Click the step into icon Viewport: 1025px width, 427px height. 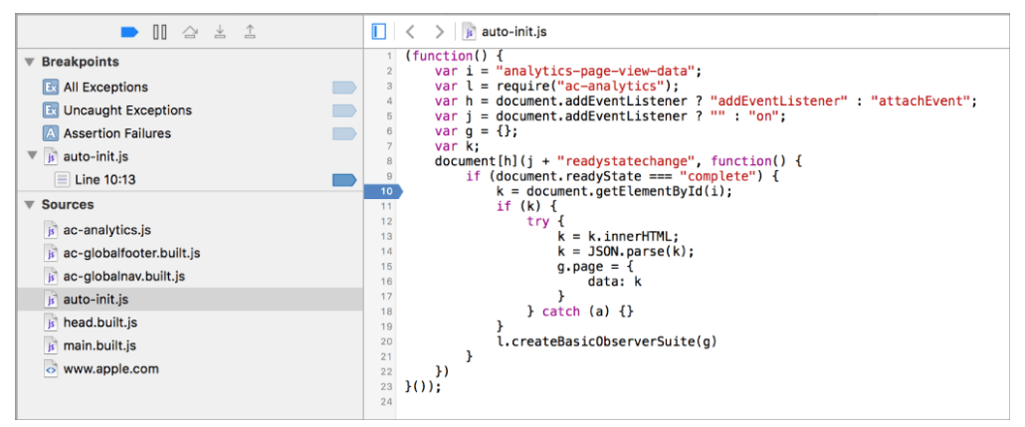pyautogui.click(x=220, y=32)
